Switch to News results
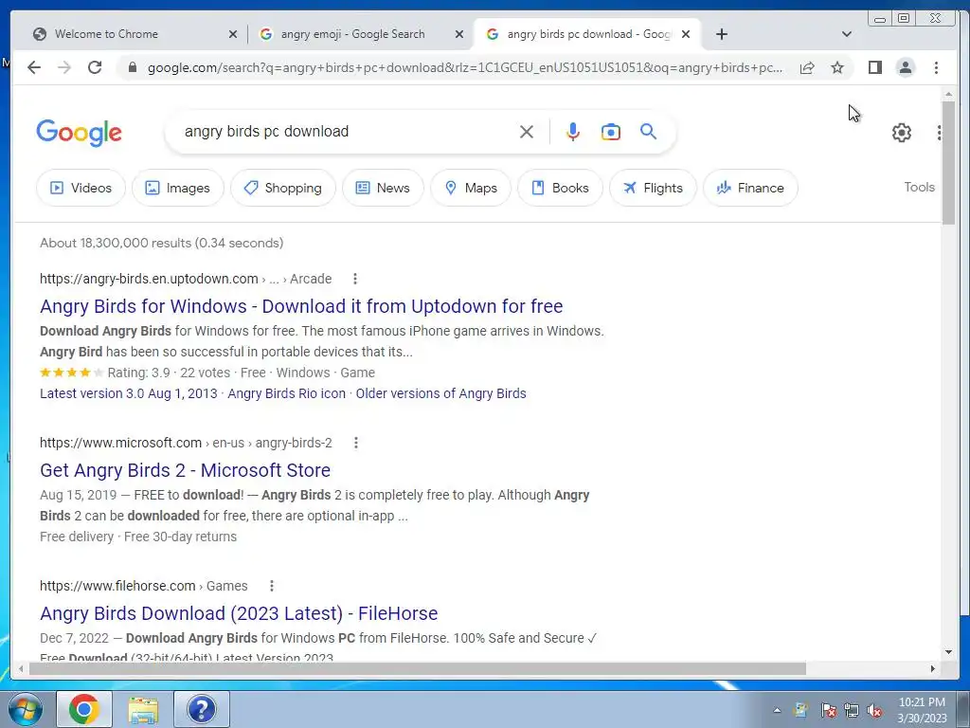Screen dimensions: 970x728 pyautogui.click(x=383, y=188)
